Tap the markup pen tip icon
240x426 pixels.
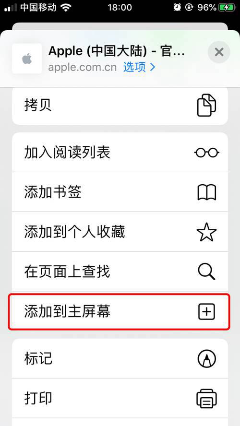[206, 358]
